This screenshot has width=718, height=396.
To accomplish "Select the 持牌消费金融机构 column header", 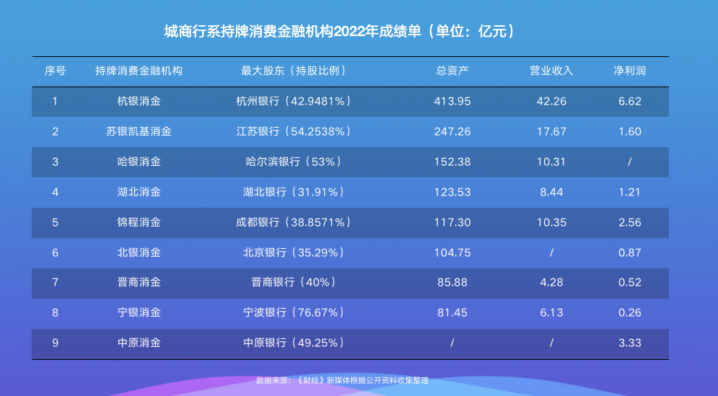I will point(139,71).
